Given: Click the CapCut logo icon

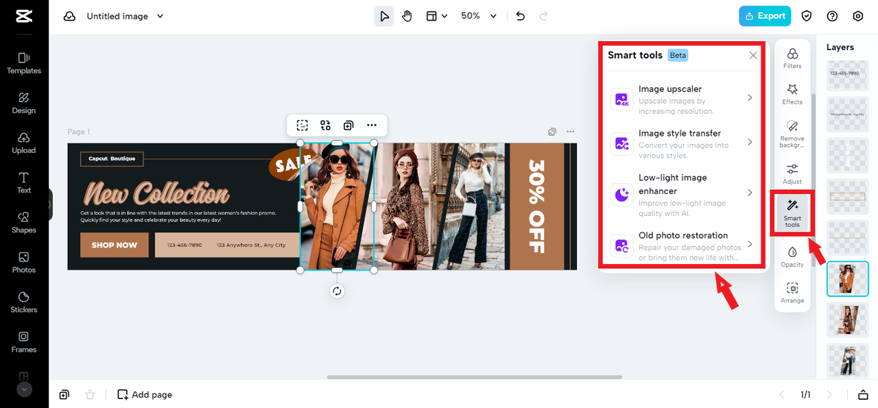Looking at the screenshot, I should (24, 16).
